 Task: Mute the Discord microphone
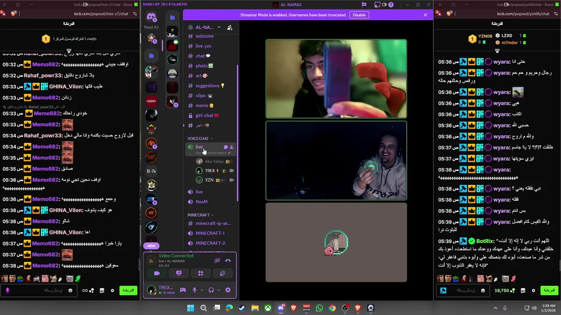pos(195,290)
